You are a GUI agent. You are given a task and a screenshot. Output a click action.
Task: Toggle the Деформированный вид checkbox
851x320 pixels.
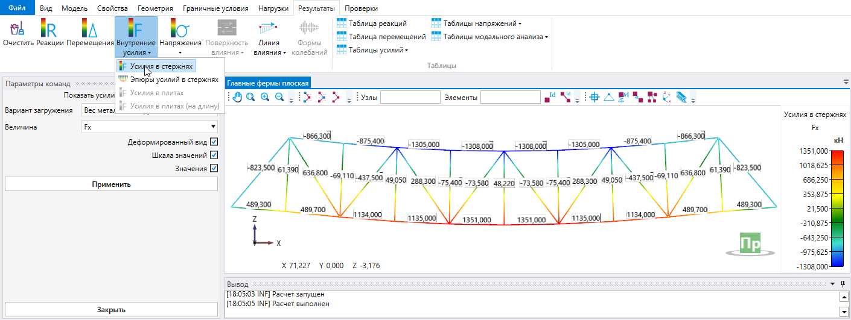point(214,142)
